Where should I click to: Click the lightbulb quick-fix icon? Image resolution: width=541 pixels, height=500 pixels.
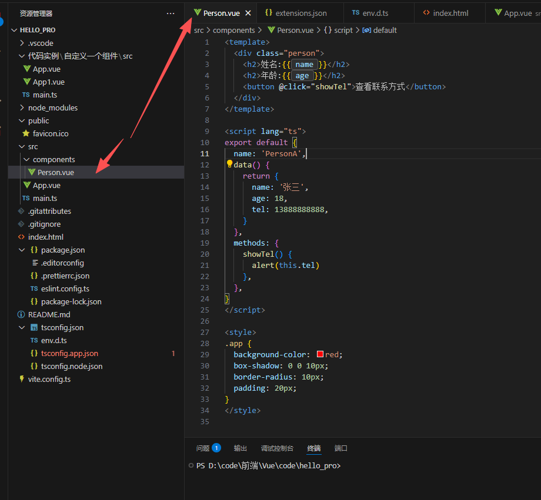point(229,164)
